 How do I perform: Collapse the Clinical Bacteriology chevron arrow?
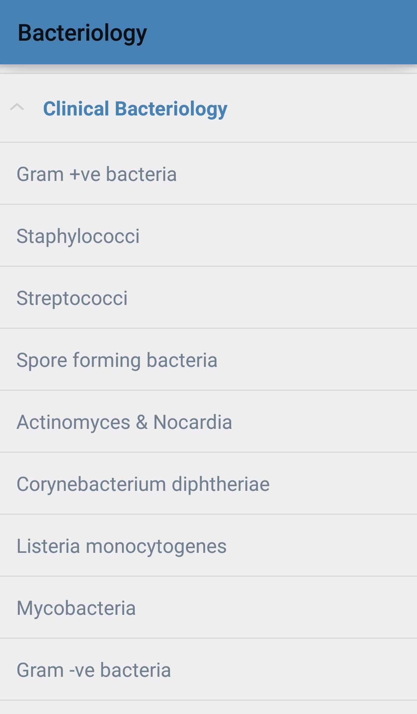(17, 107)
